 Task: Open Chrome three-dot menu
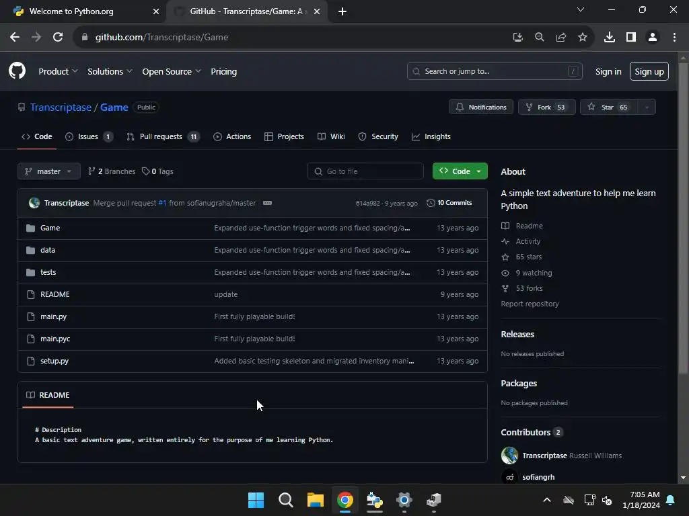tap(674, 38)
